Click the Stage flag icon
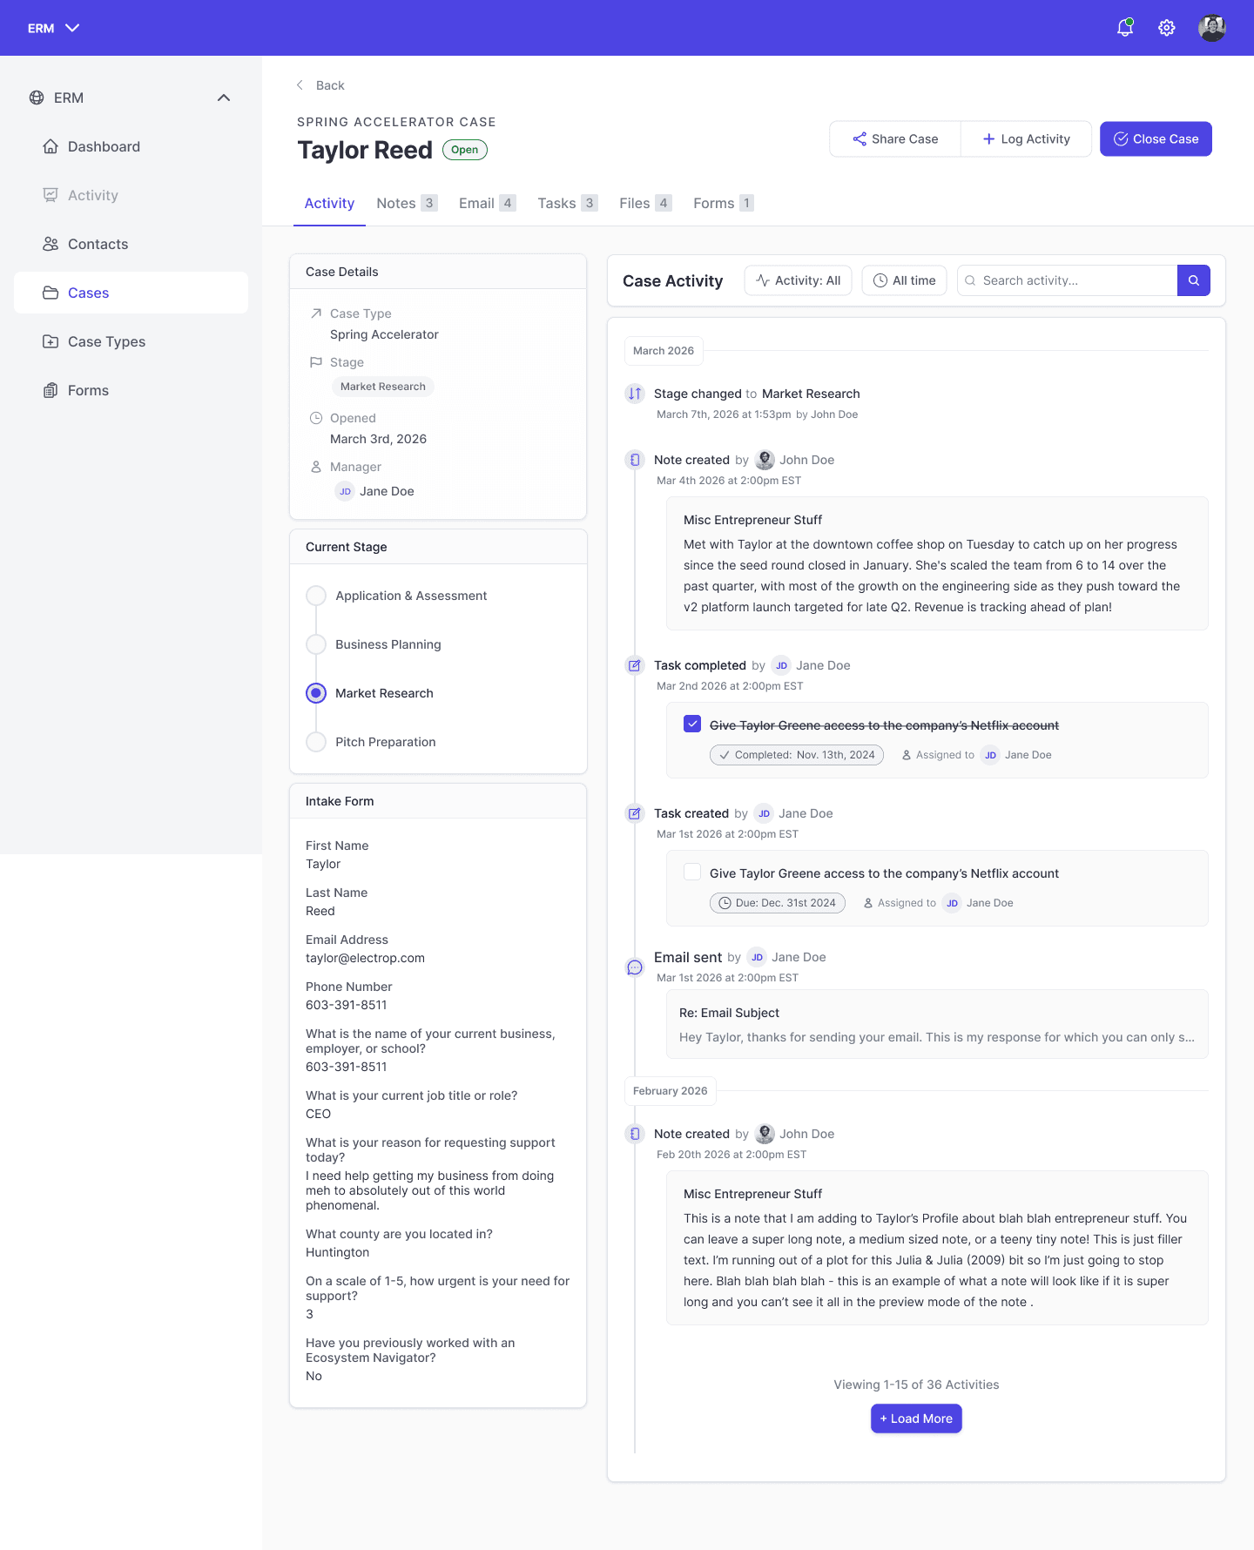 click(x=316, y=362)
